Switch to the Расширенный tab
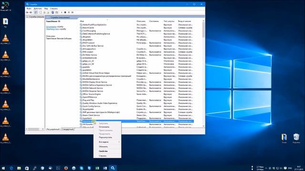 point(53,129)
